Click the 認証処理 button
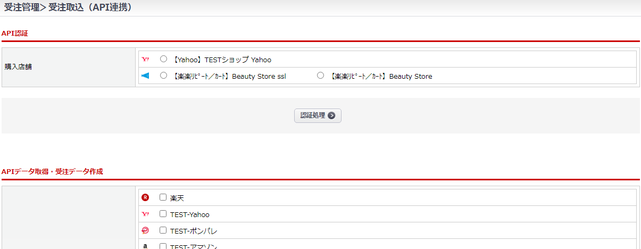 tap(318, 115)
